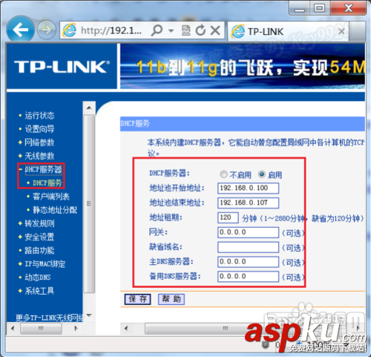This screenshot has width=371, height=357.
Task: Go back with the browser back arrow
Action: 20,30
